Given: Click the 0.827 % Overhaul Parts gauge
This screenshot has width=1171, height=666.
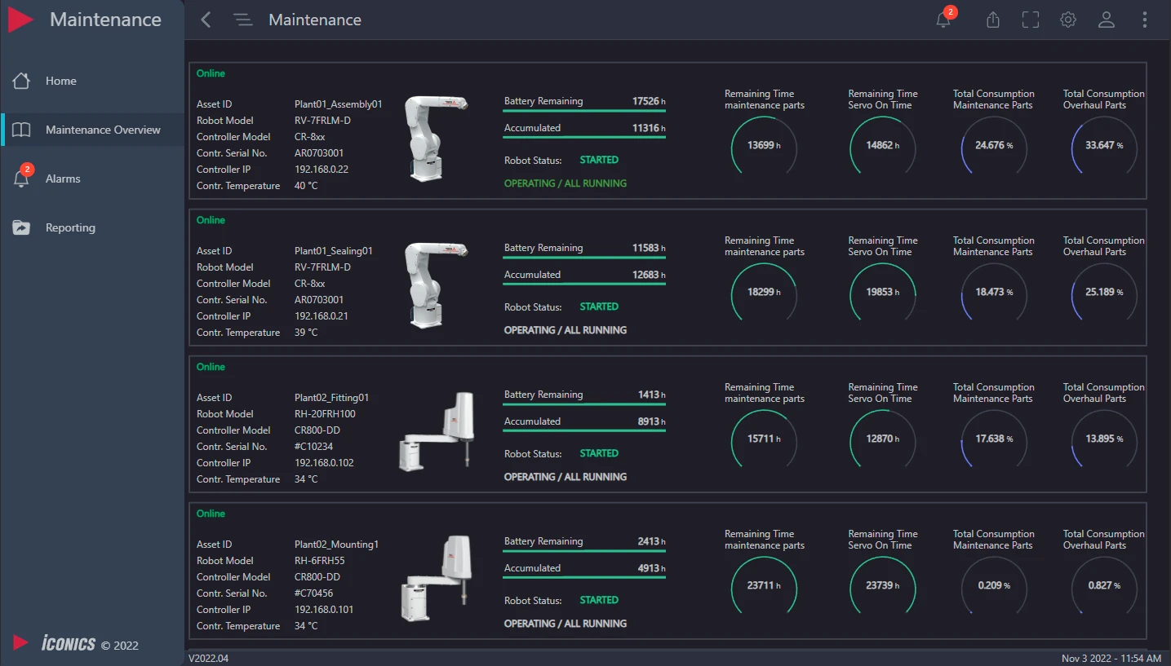Looking at the screenshot, I should pyautogui.click(x=1104, y=585).
